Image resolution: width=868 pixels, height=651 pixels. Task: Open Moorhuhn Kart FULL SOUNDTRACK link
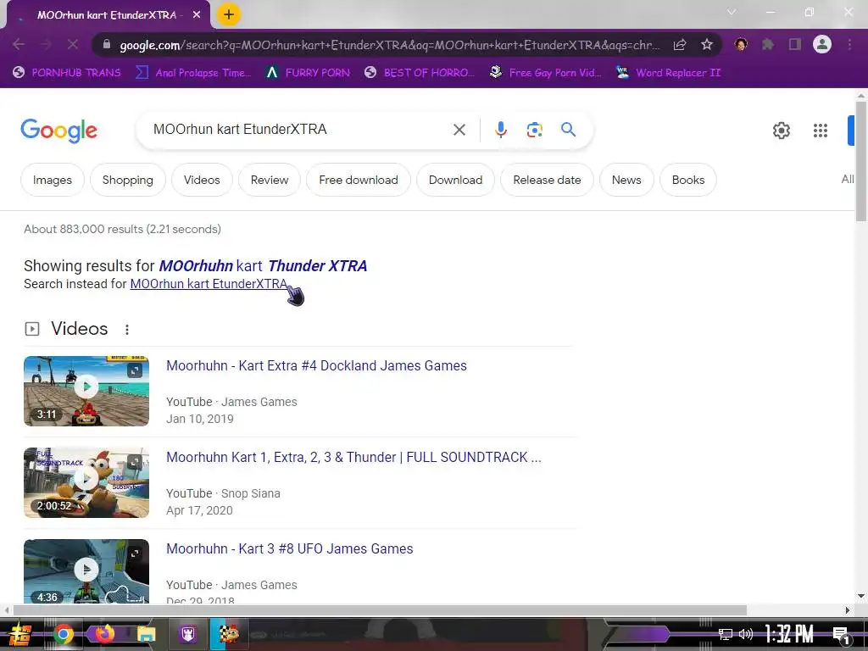(353, 457)
